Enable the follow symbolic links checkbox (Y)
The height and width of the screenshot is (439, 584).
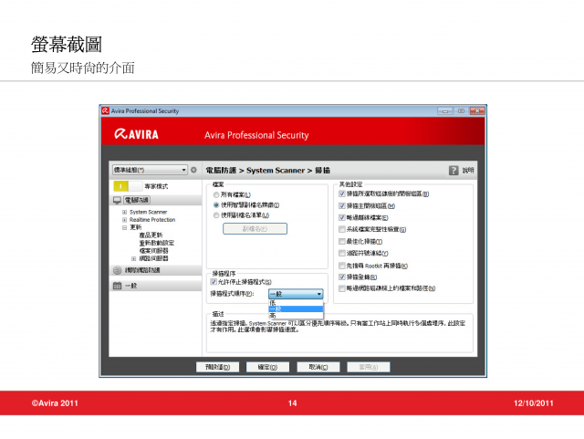coord(341,254)
